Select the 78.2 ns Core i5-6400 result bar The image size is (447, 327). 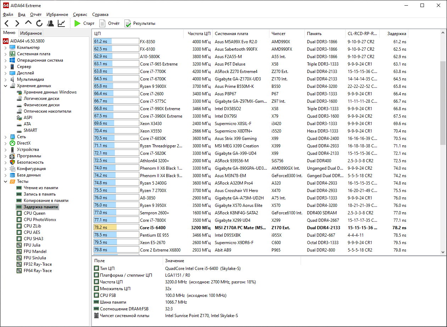[x=116, y=228]
